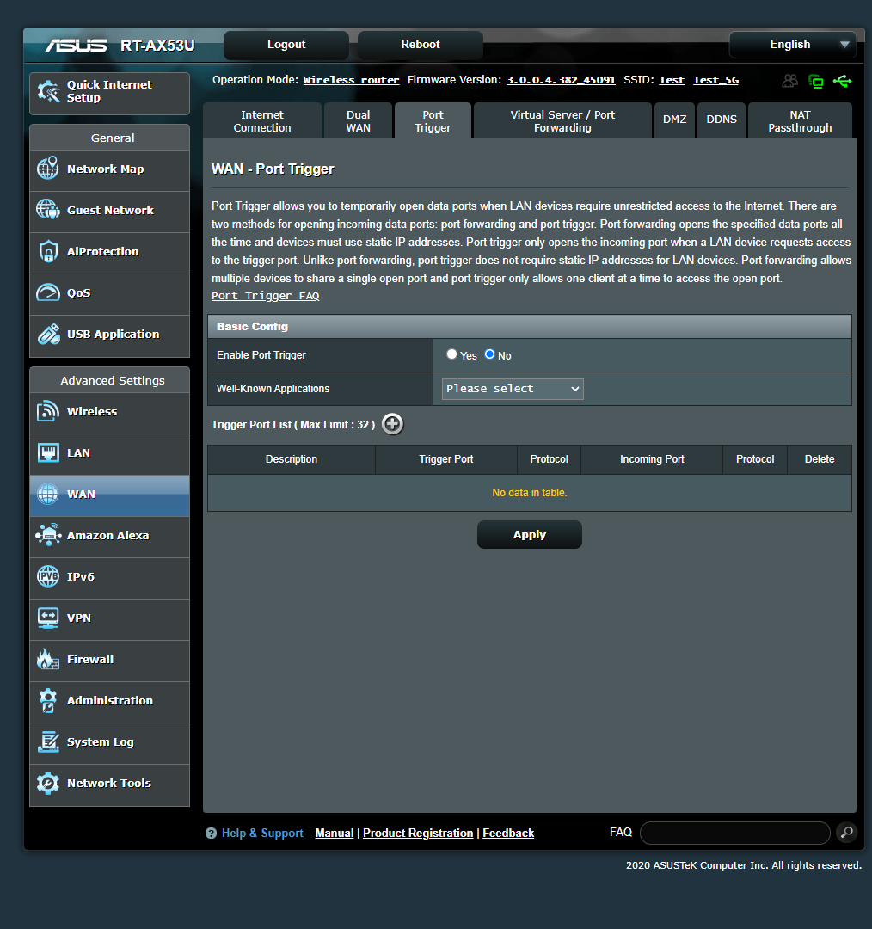Image resolution: width=872 pixels, height=929 pixels.
Task: Click the USB Application icon
Action: coord(48,334)
